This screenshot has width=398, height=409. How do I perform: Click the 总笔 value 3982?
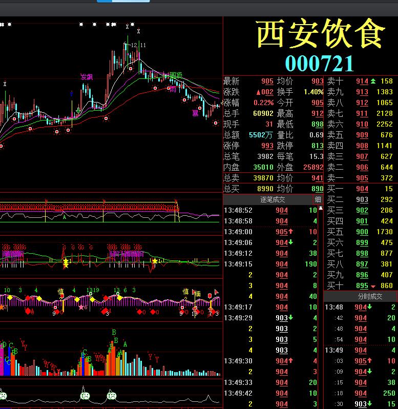pos(265,156)
